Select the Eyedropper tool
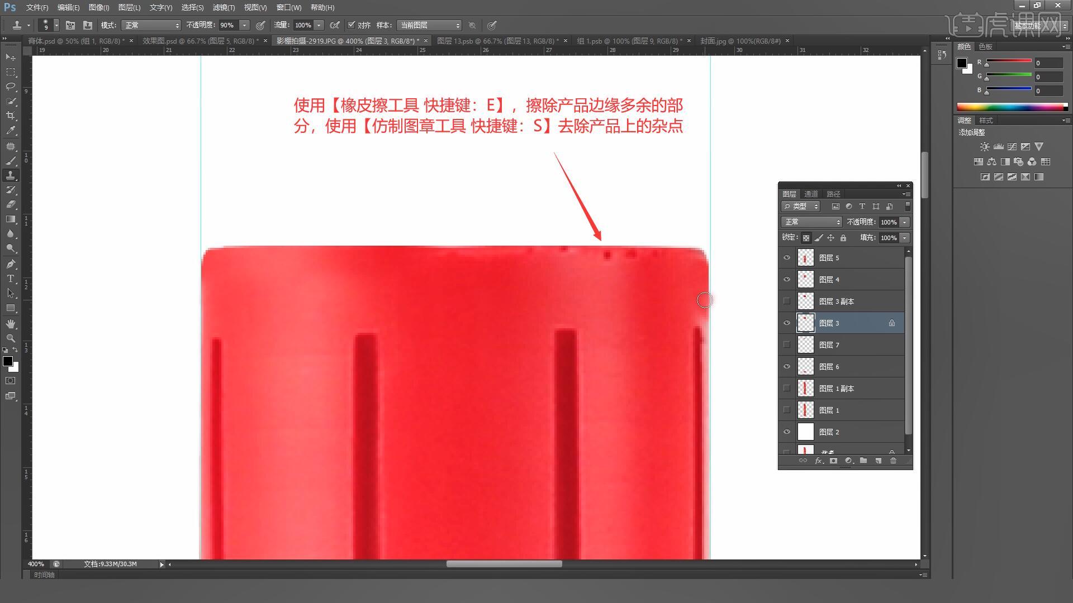1073x603 pixels. coord(11,130)
